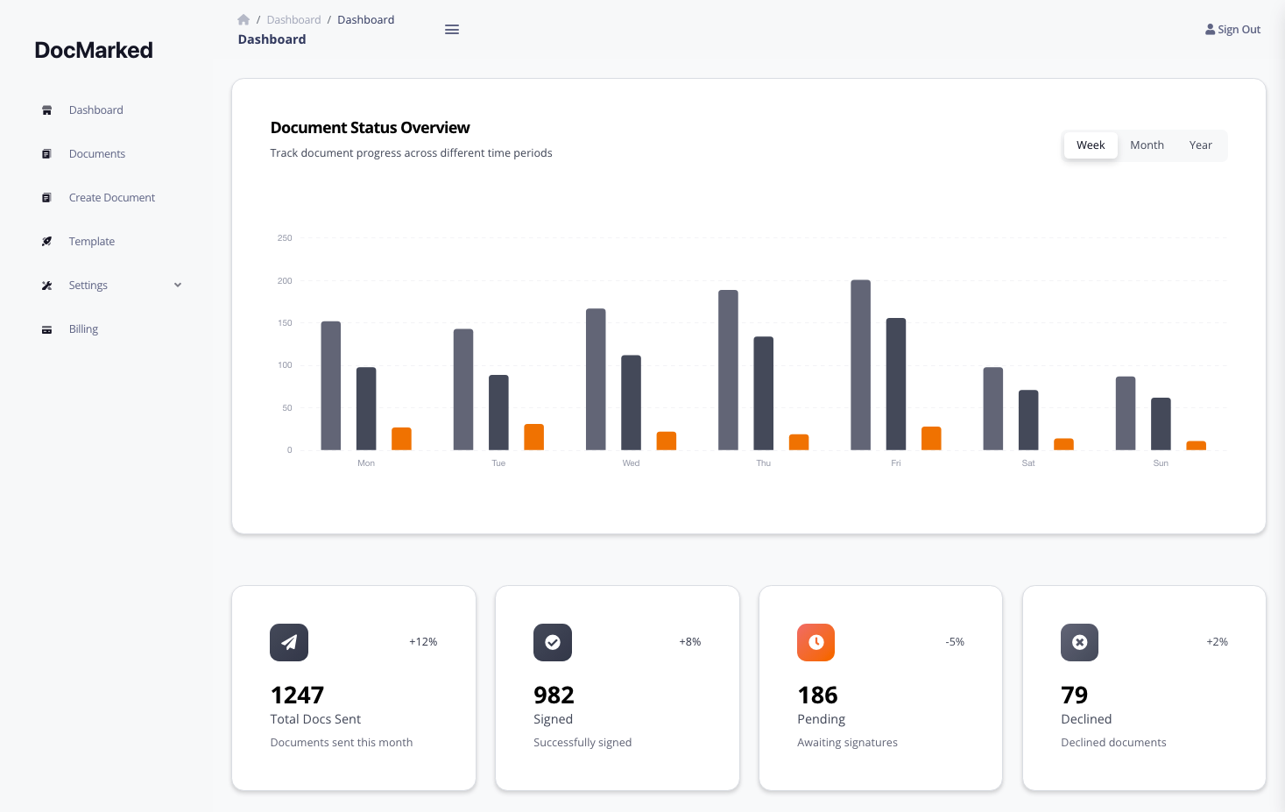Sign Out of DocMarked

[1232, 29]
